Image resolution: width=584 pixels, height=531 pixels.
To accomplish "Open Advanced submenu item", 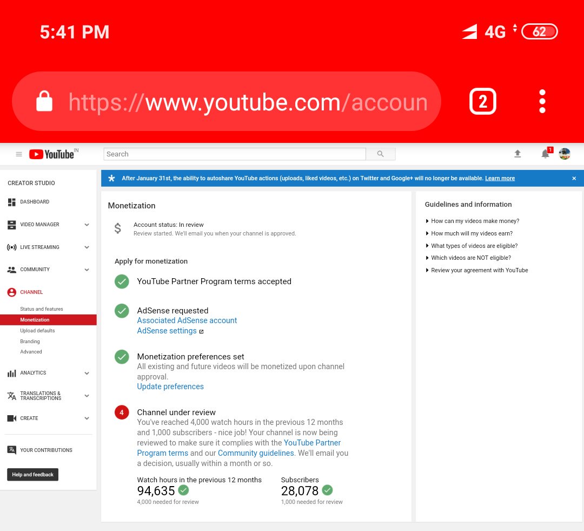I will (x=31, y=352).
